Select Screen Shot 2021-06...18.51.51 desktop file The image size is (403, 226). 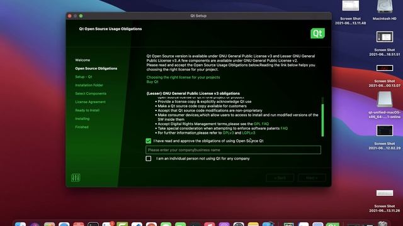click(385, 37)
